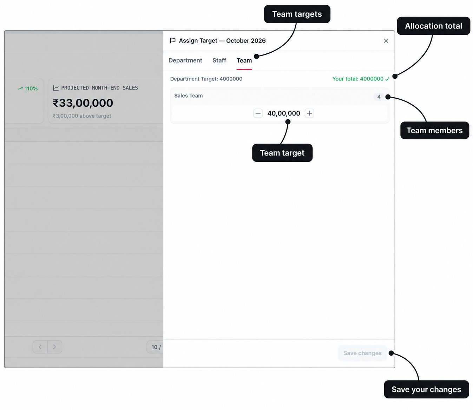
Task: Open the rows-per-page selector showing 10
Action: [155, 347]
